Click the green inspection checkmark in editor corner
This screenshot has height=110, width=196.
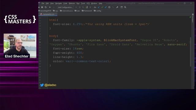pyautogui.click(x=190, y=17)
